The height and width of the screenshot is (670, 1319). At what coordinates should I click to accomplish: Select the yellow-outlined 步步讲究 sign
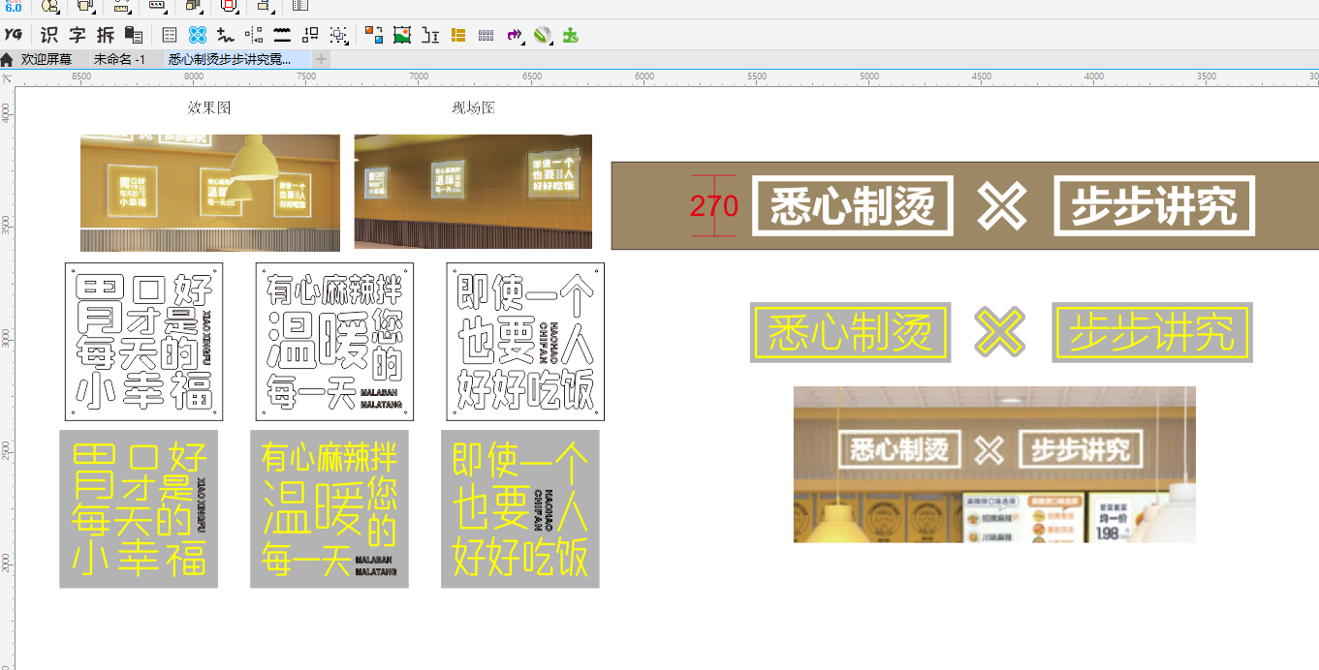coord(1152,333)
